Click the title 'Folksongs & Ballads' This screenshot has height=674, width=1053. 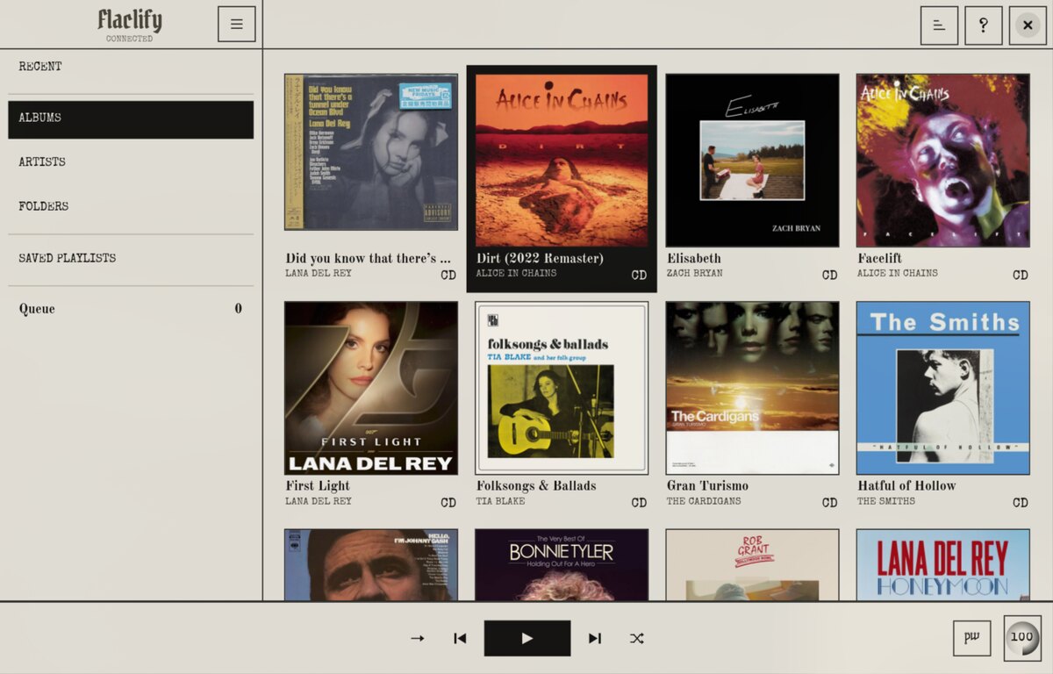tap(536, 486)
